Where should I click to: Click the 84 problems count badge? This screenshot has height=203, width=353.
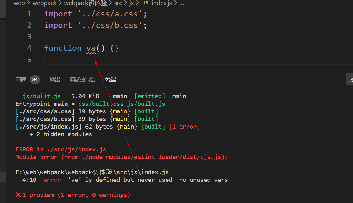[x=35, y=80]
